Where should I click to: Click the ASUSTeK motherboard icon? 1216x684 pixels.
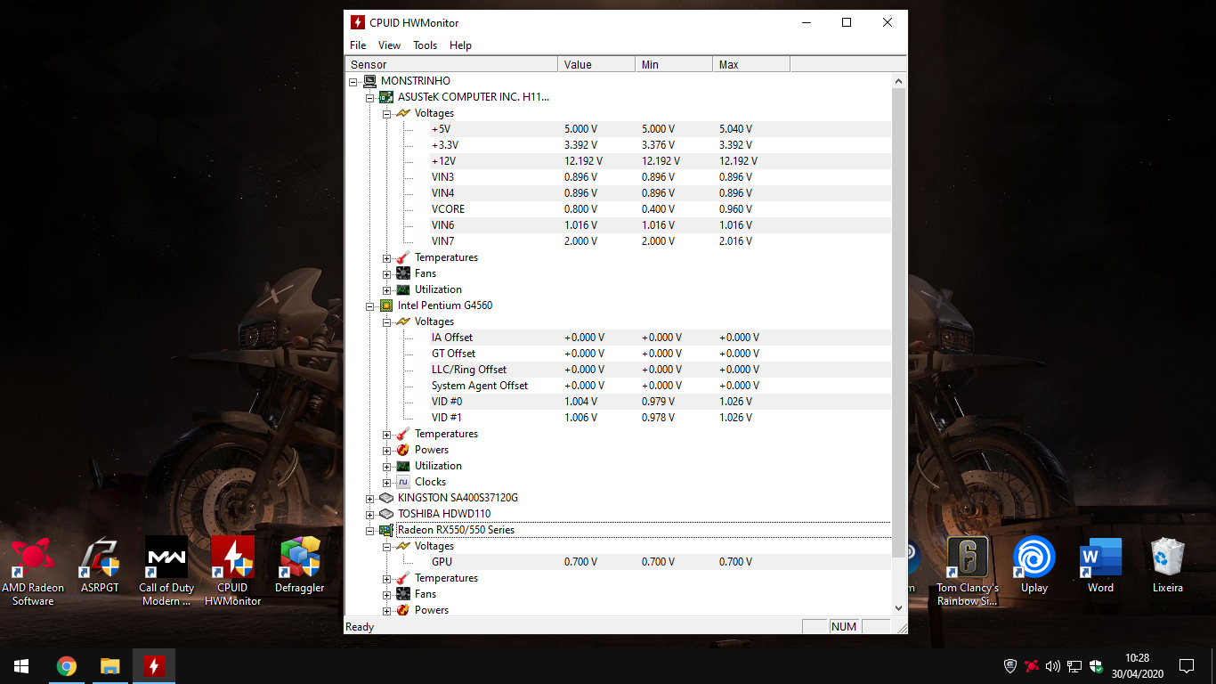pyautogui.click(x=386, y=97)
